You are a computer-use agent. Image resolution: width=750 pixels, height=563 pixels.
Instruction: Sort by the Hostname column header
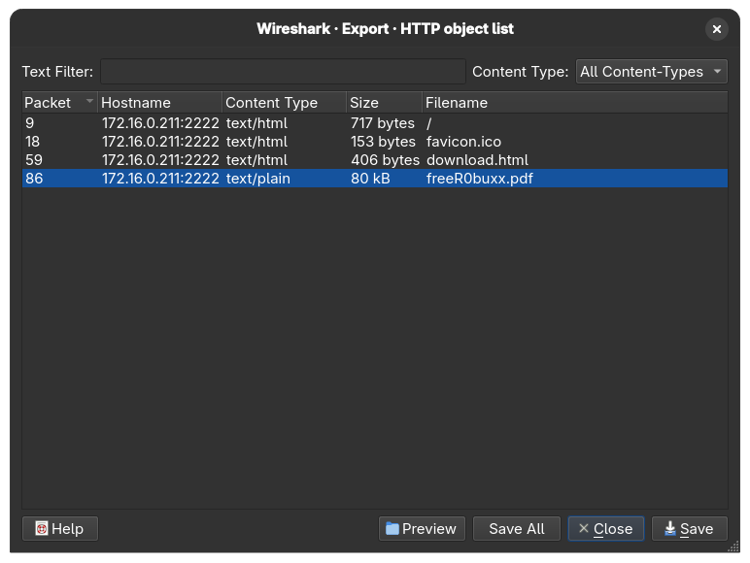[159, 102]
